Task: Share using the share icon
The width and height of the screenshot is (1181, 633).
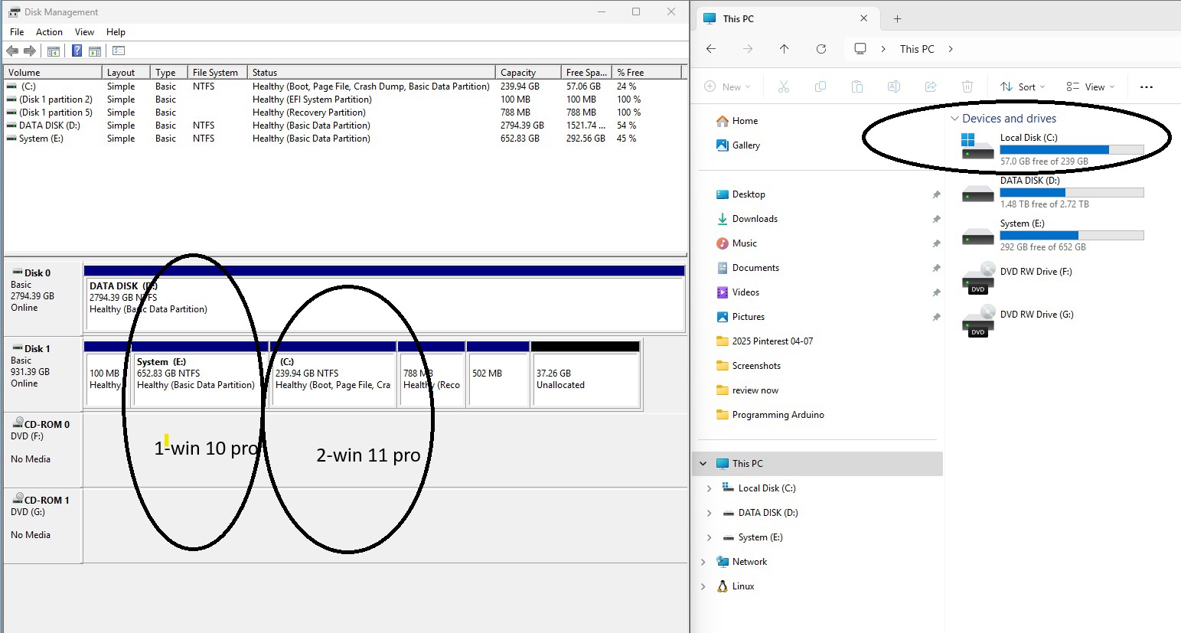Action: point(930,86)
